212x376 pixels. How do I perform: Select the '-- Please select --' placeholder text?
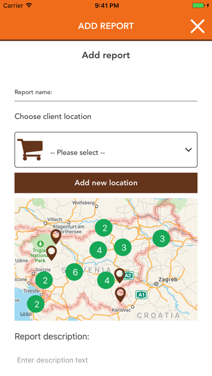[x=77, y=152]
